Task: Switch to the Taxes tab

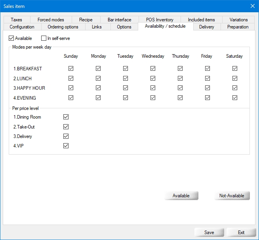Action: pyautogui.click(x=17, y=20)
